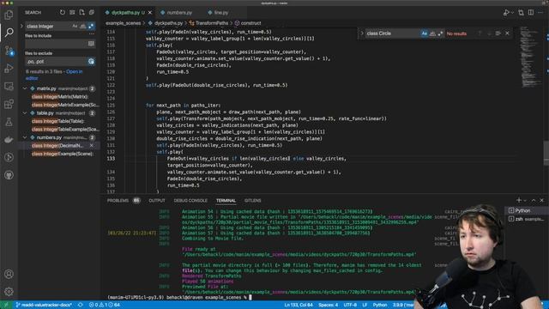Split the editor right
This screenshot has width=549, height=309.
coord(531,13)
